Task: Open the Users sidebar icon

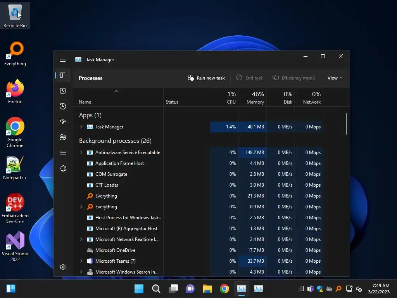Action: 63,137
